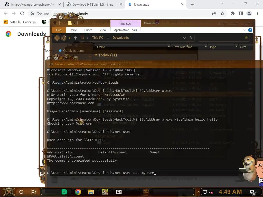
Task: Click the Cortana circle on taskbar
Action: [x=21, y=192]
